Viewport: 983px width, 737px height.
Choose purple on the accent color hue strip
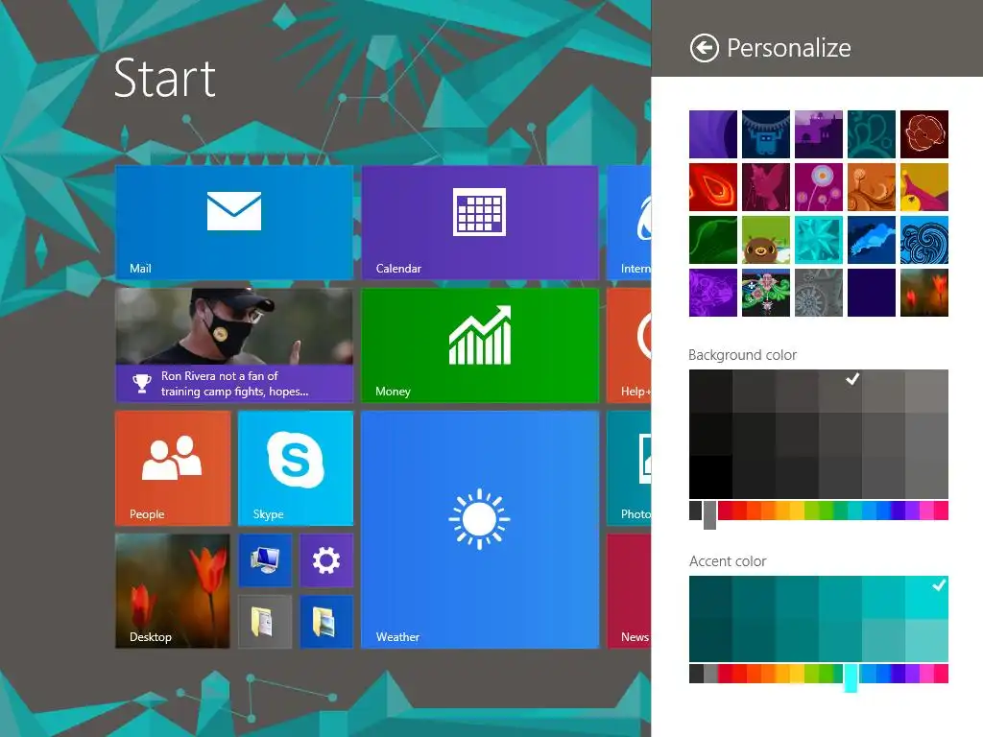click(912, 674)
